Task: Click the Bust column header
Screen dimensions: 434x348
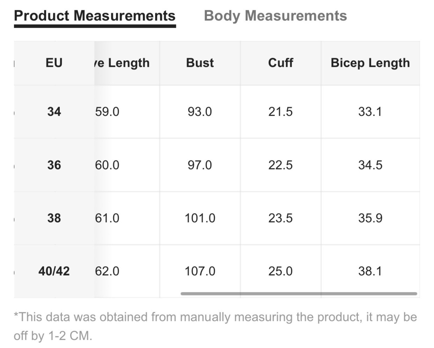Action: [200, 63]
